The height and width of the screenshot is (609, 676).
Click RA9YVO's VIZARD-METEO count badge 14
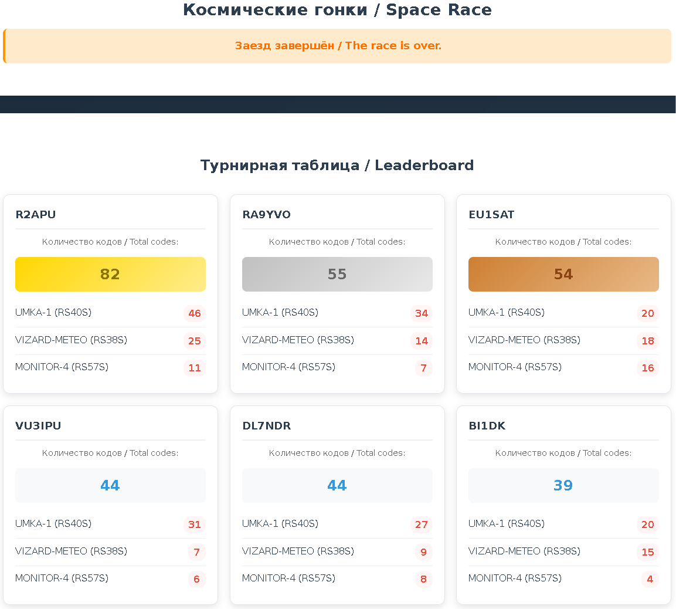[x=422, y=341]
